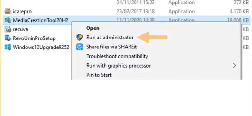Click the MediaCreationTool20H2 file name
Viewport: 252px width, 116px height.
(x=41, y=20)
